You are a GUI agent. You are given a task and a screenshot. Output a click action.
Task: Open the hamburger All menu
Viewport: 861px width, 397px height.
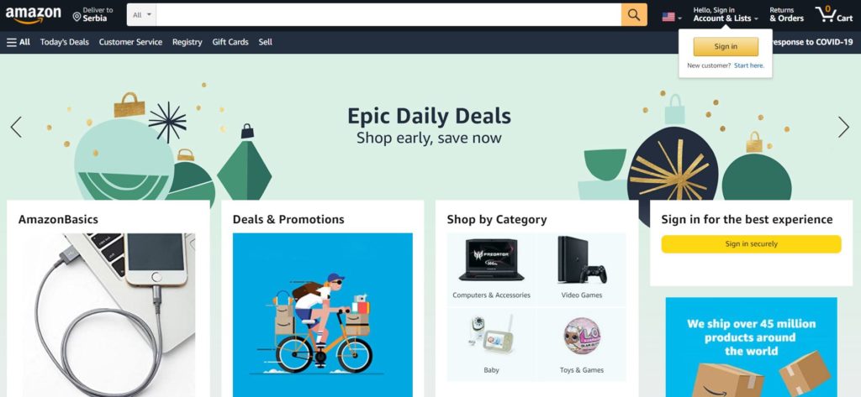coord(18,42)
